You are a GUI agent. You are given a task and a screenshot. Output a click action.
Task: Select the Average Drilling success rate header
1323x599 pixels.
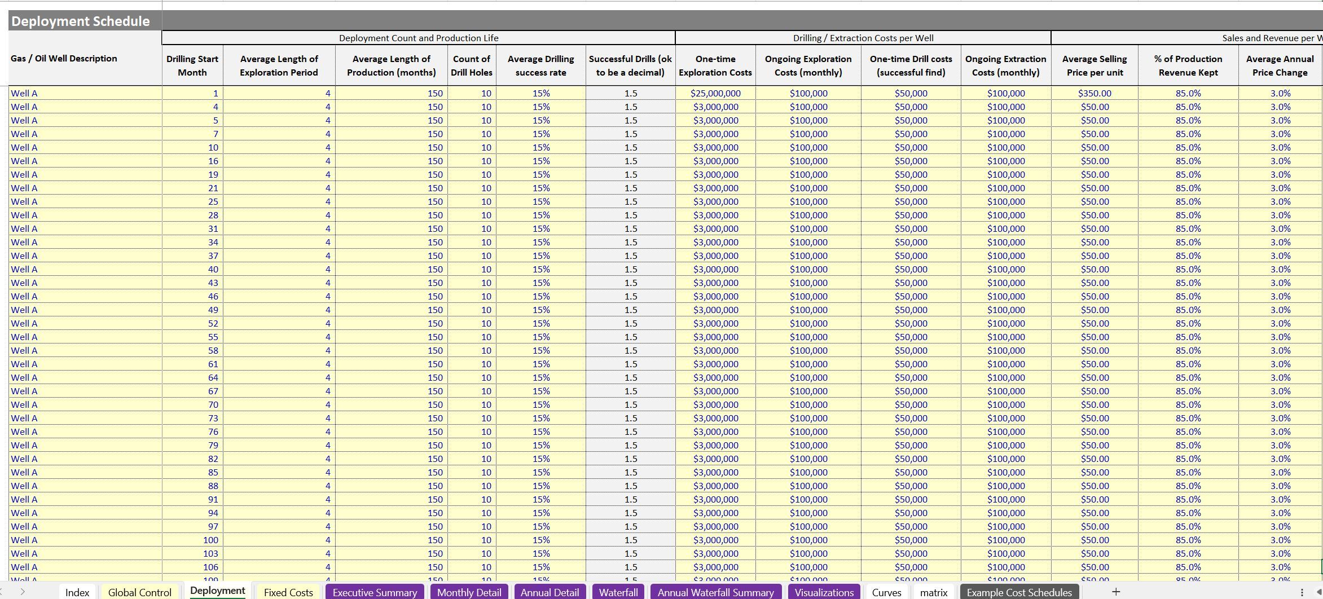[x=541, y=65]
